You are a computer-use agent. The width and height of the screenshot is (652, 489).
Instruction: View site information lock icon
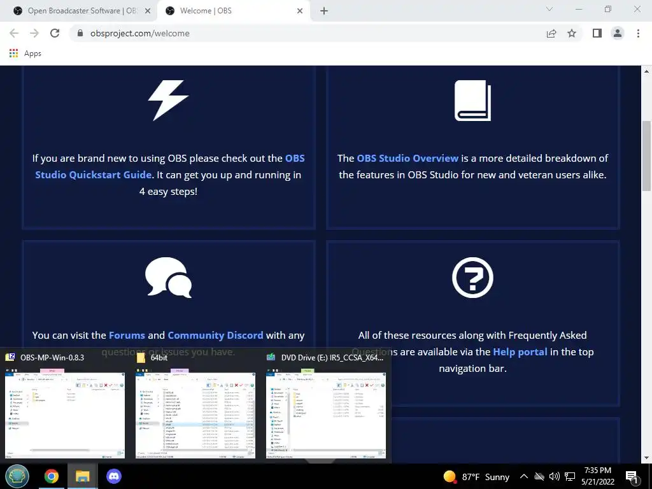pos(80,33)
